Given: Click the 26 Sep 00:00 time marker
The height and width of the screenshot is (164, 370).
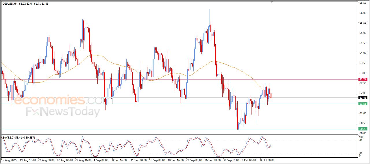Looking at the screenshot, I should [212, 160].
